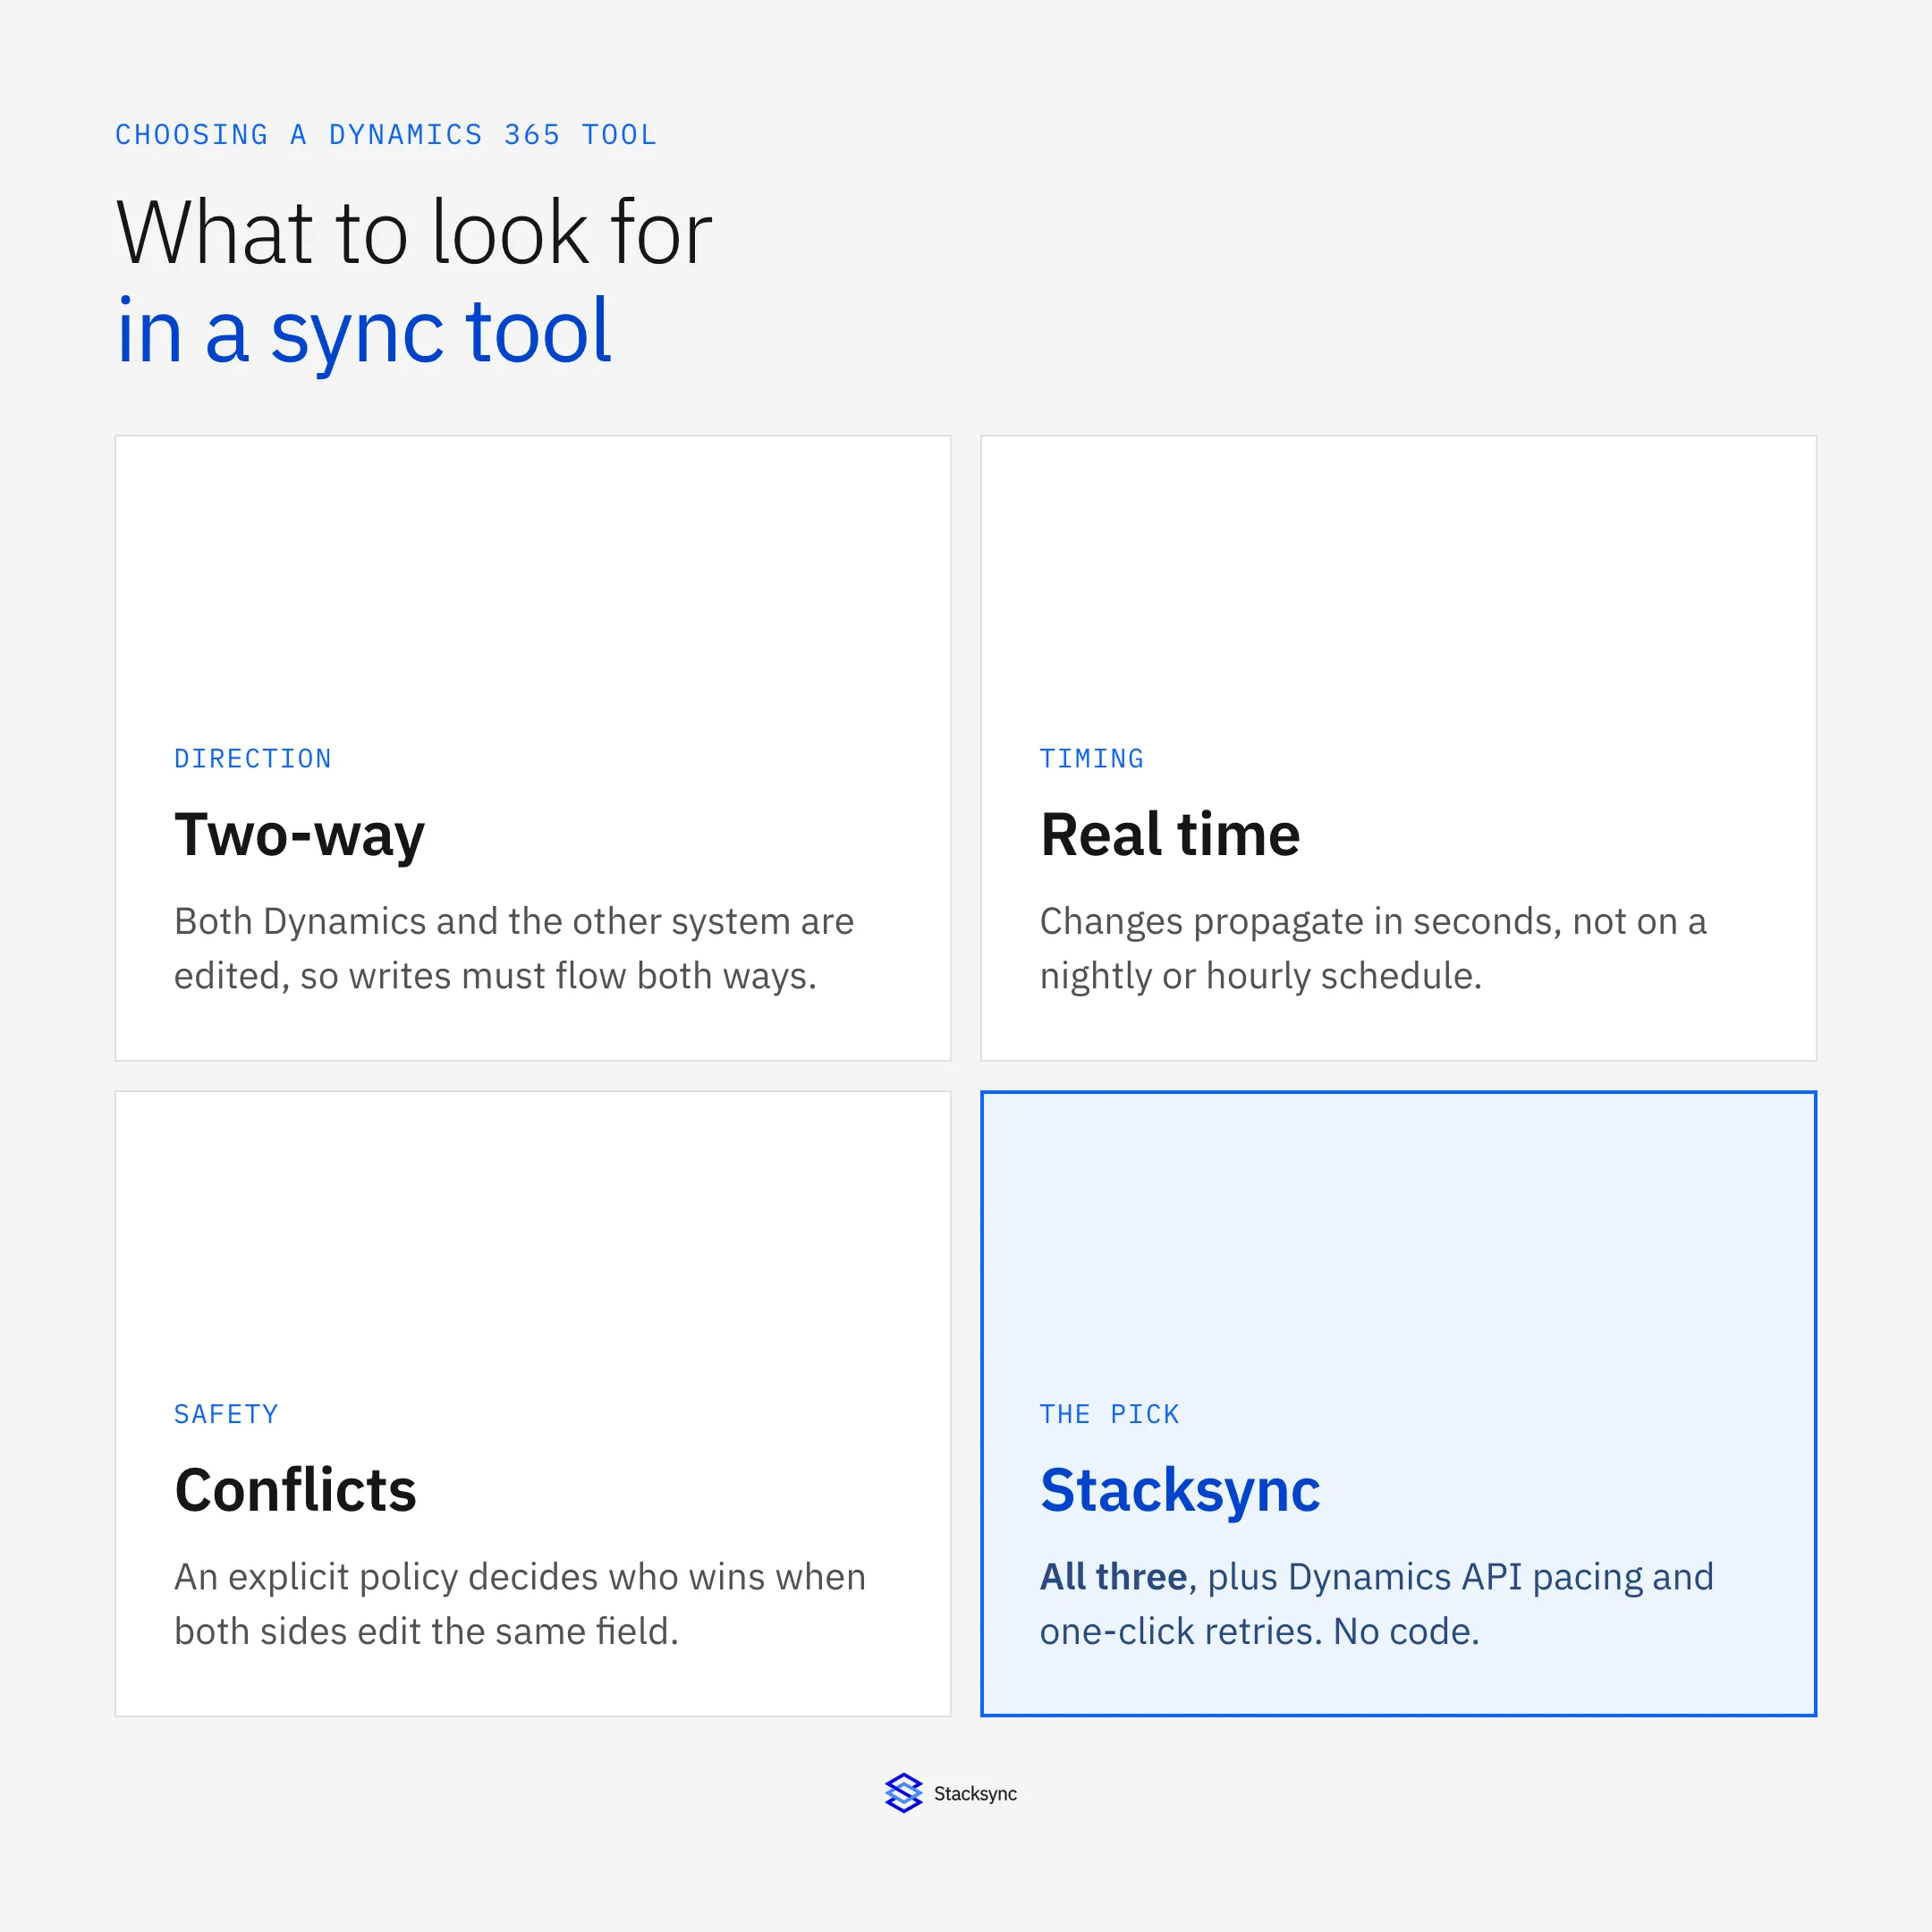Click the 'Both Dynamics and the other system' description
This screenshot has width=1932, height=1932.
(x=514, y=948)
